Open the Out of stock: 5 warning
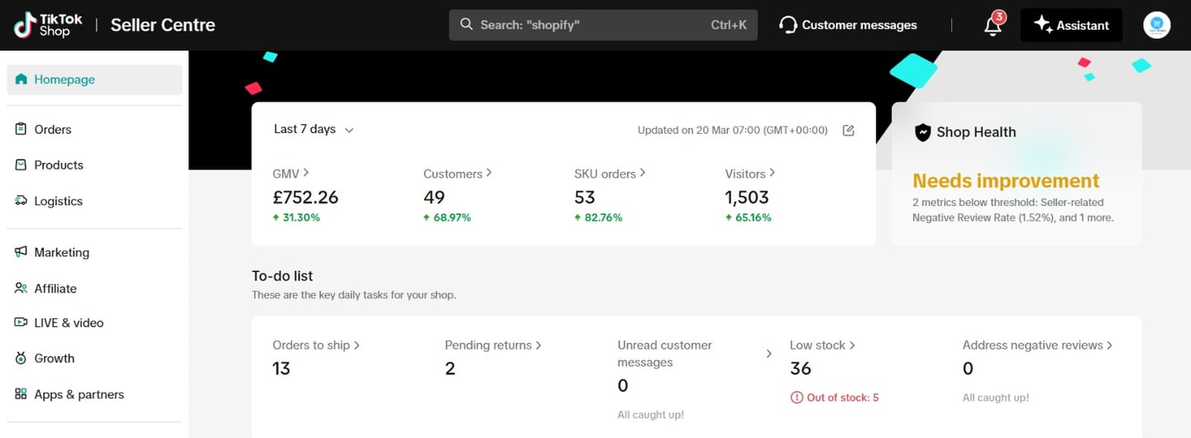This screenshot has height=438, width=1191. pyautogui.click(x=835, y=398)
